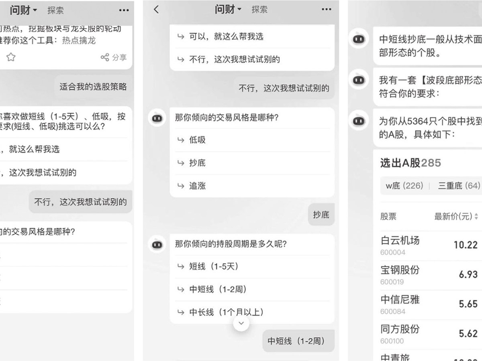Choose option 可以，就这么帮我选
The width and height of the screenshot is (482, 361).
(252, 37)
